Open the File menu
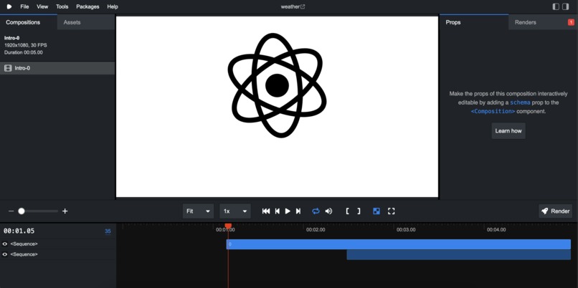578x288 pixels. tap(24, 6)
